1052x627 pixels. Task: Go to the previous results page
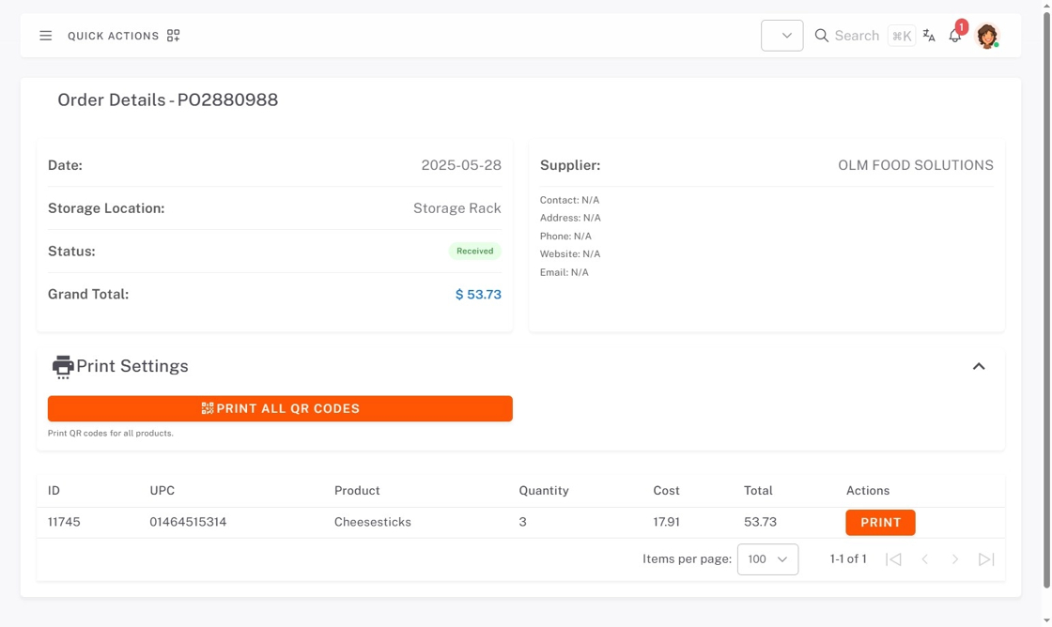coord(924,559)
